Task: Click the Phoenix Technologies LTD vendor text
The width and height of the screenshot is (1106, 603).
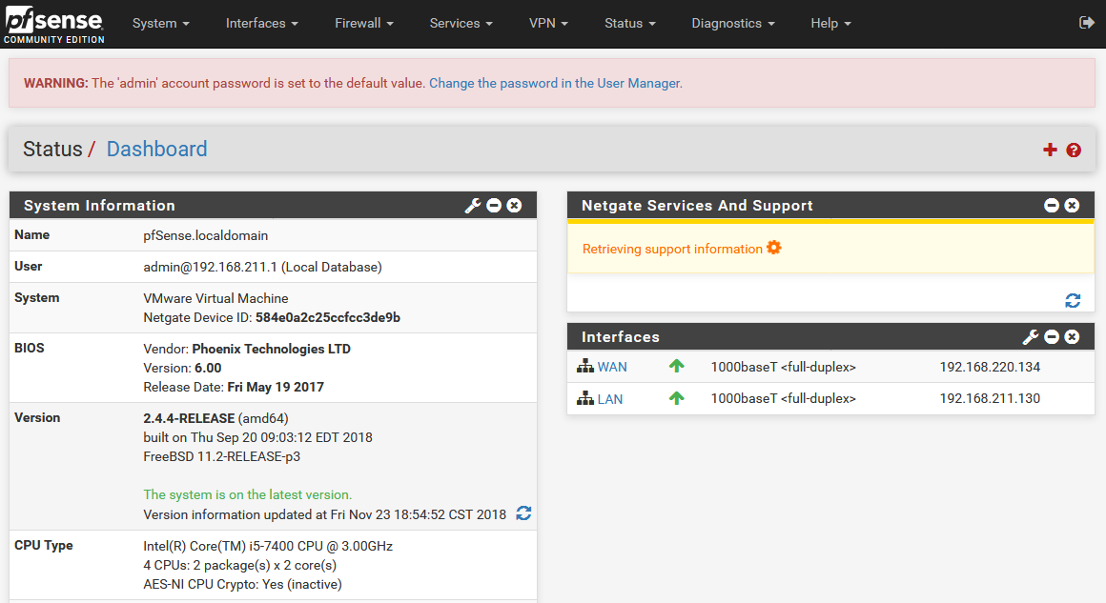Action: [x=272, y=349]
